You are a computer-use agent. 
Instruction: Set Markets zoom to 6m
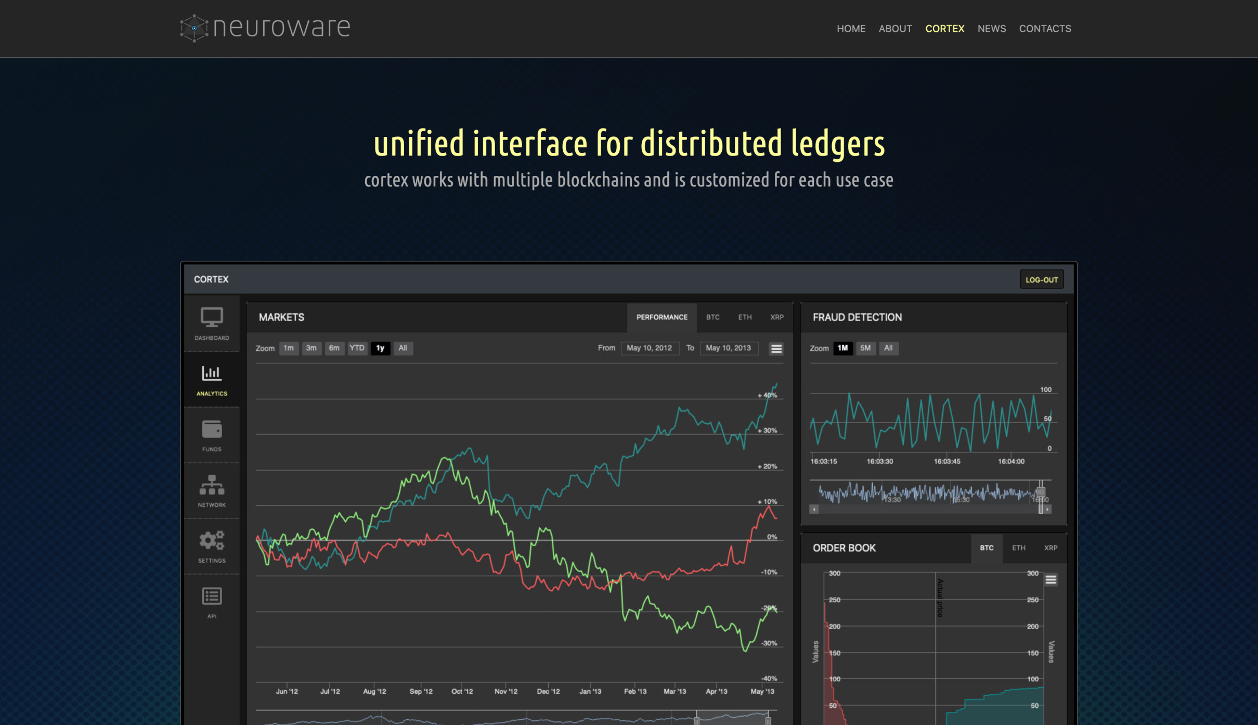point(334,348)
